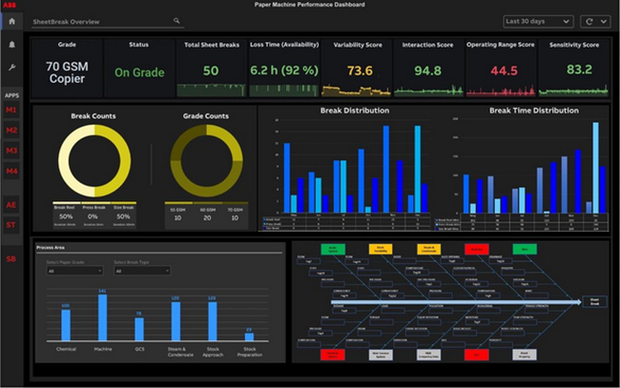Click the ABB logo

click(x=10, y=5)
